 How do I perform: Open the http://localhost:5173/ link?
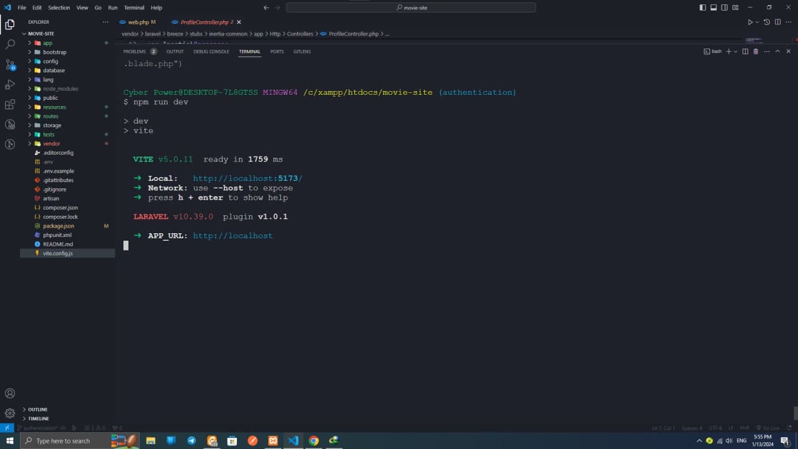click(248, 178)
